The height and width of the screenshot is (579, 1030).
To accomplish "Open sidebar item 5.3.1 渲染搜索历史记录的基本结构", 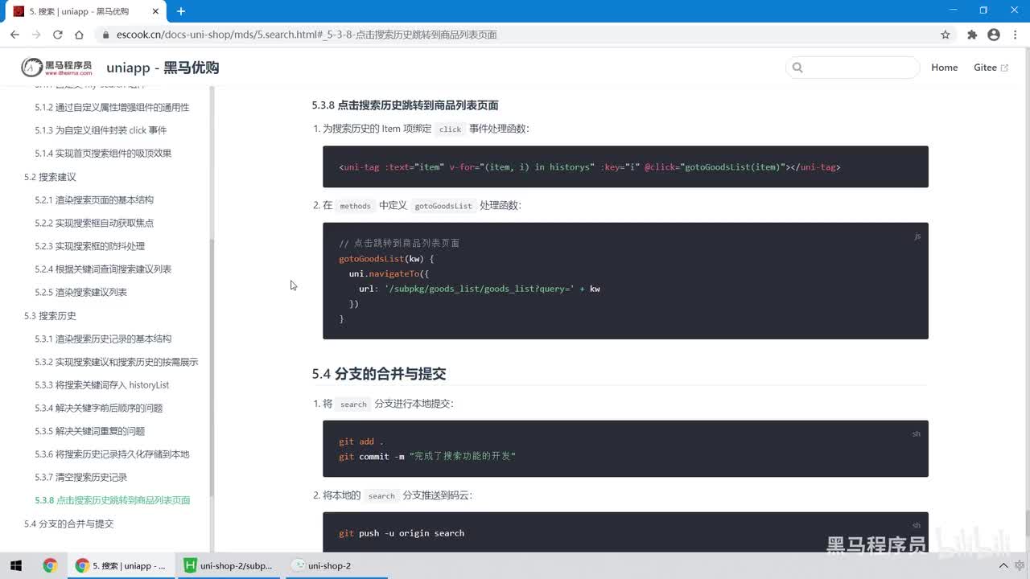I will (x=103, y=339).
